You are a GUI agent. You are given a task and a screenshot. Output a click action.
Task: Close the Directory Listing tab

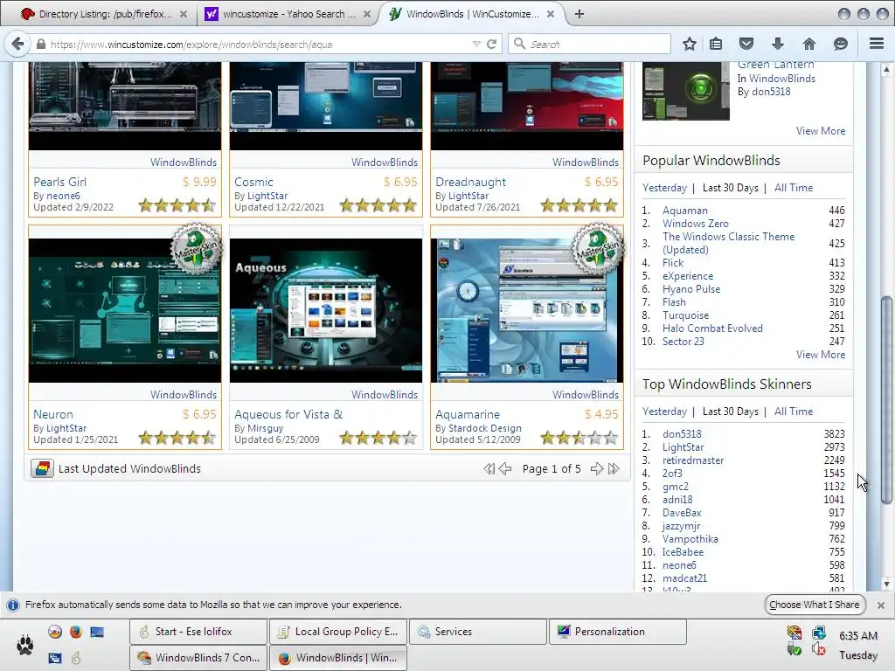coord(184,14)
